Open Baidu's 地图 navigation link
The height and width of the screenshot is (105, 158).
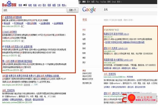coord(54,5)
